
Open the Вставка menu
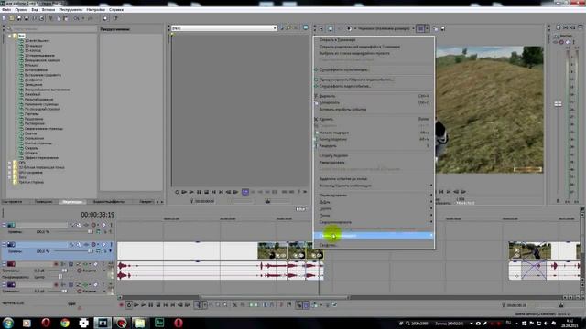click(x=49, y=10)
